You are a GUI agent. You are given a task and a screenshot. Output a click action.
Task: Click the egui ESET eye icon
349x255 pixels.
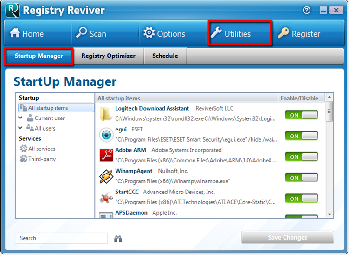coord(106,134)
